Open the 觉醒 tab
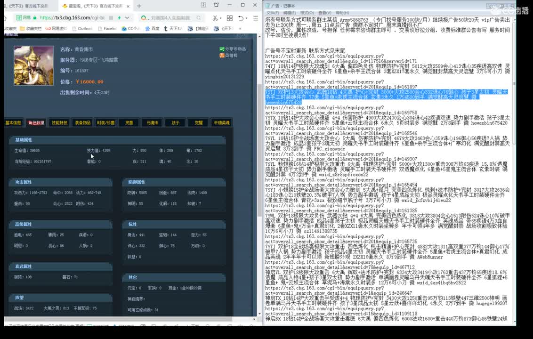The height and width of the screenshot is (339, 533). (x=199, y=123)
